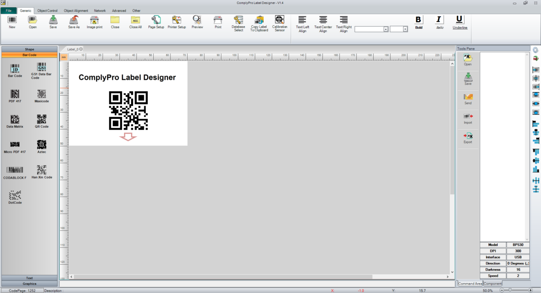
Task: Click the Open file icon in ribbon
Action: coord(32,22)
